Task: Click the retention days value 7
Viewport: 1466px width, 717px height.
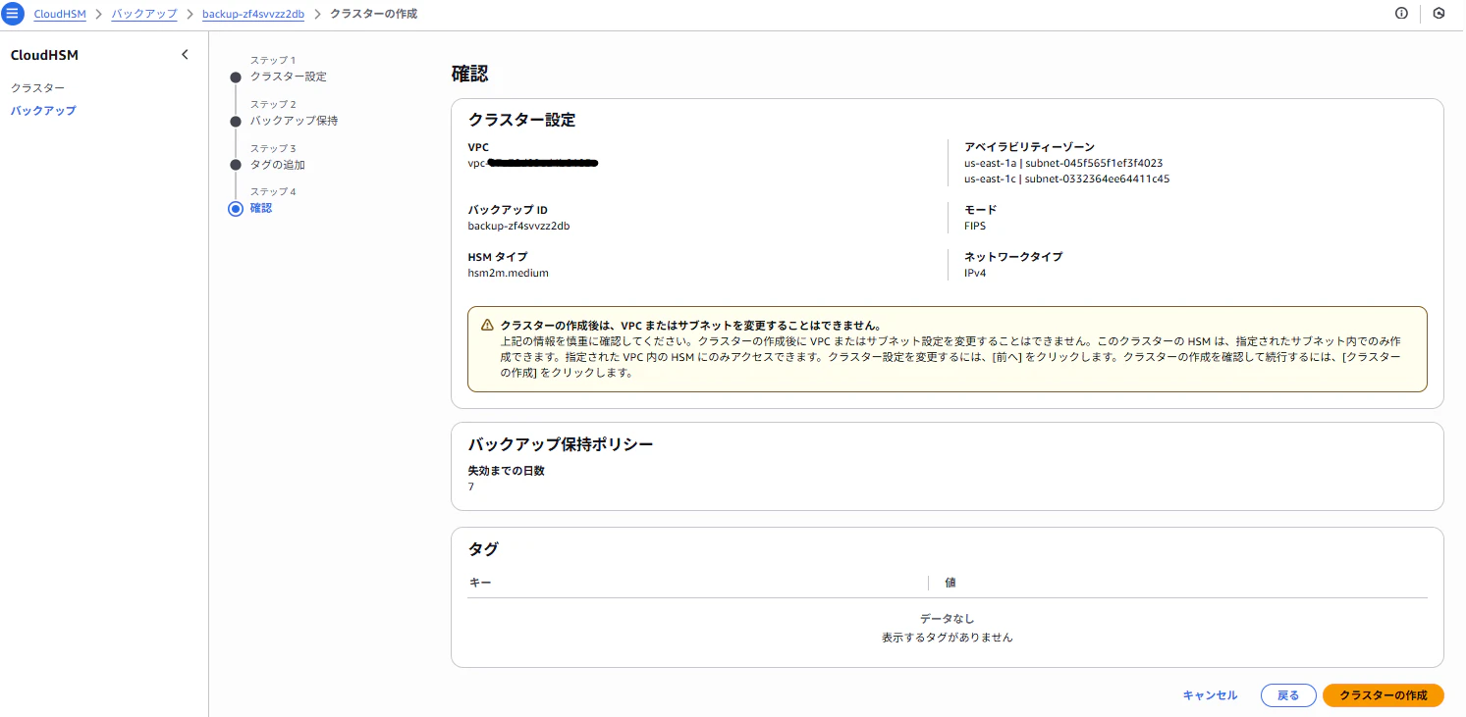Action: [x=471, y=487]
